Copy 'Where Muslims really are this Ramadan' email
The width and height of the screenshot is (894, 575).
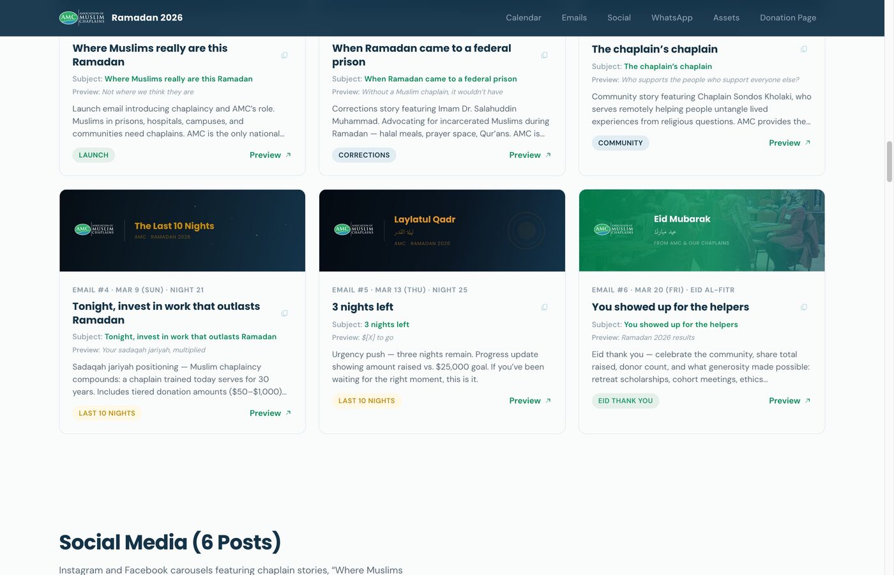284,55
